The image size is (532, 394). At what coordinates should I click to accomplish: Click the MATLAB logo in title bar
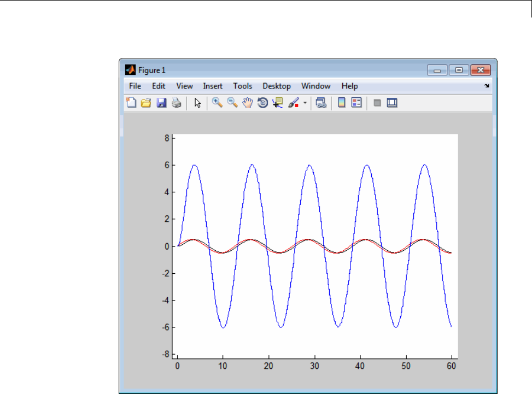pos(130,70)
